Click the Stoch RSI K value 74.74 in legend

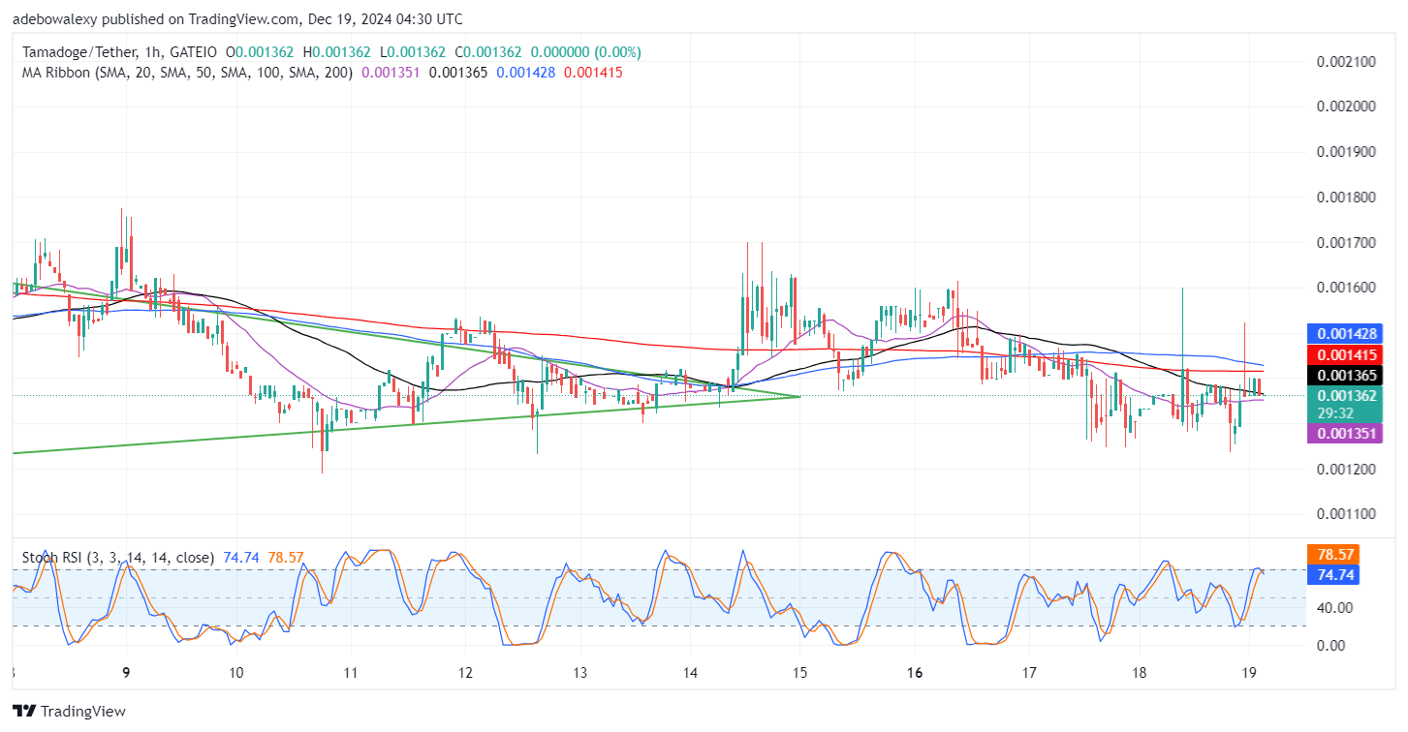pyautogui.click(x=239, y=558)
